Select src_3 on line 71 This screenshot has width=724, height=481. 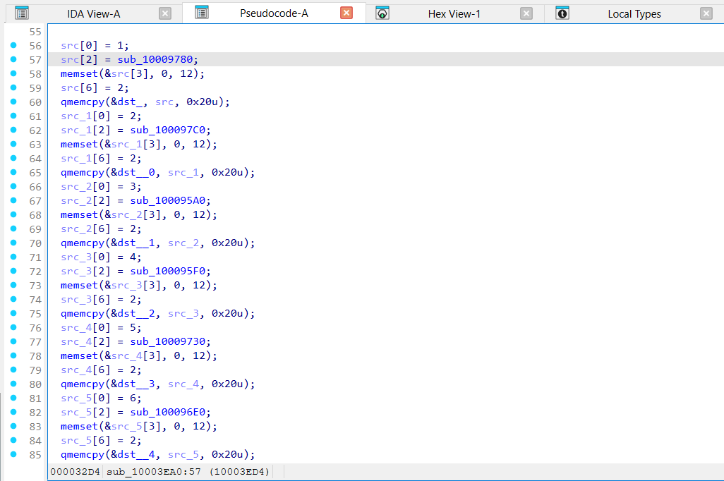(76, 257)
